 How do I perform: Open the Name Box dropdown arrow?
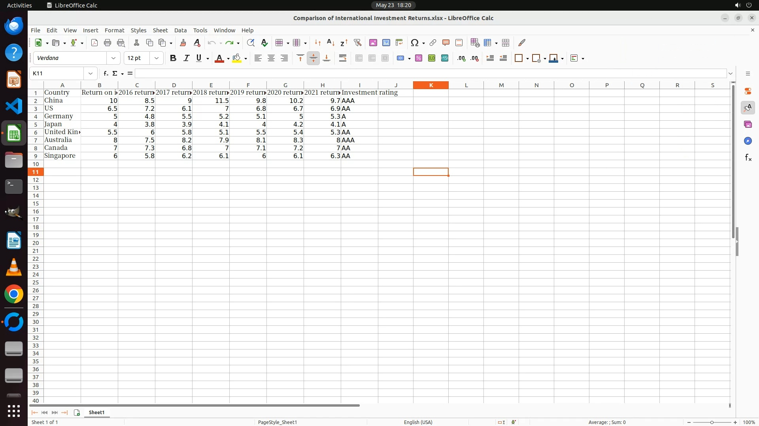pyautogui.click(x=91, y=73)
